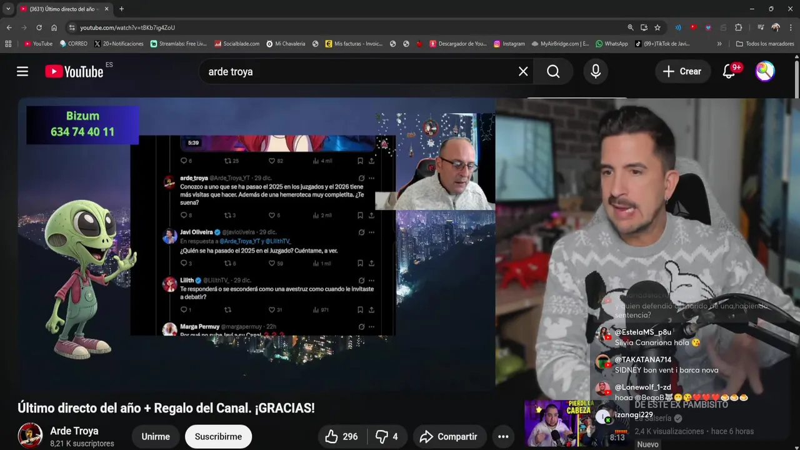Image resolution: width=800 pixels, height=450 pixels.
Task: Show hidden bookmarks with the chevron
Action: pos(719,44)
